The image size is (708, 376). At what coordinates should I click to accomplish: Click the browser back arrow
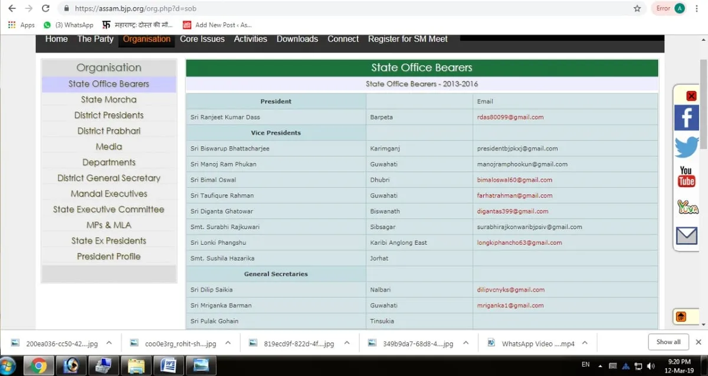pos(12,9)
